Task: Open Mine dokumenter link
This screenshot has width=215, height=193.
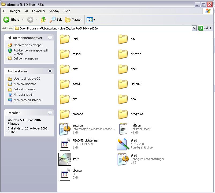Action: (22, 84)
